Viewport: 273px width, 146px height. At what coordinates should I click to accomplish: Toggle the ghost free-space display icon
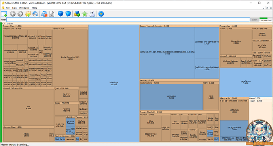pos(92,14)
